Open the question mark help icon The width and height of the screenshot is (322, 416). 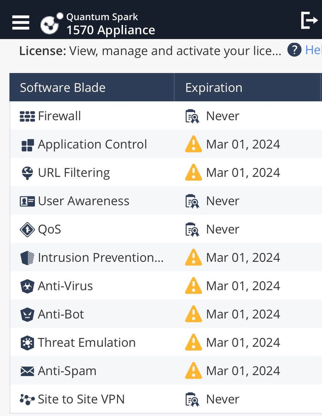click(x=294, y=50)
